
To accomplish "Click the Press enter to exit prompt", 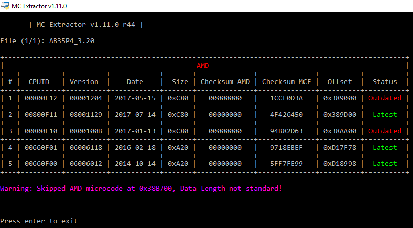I will coord(39,221).
